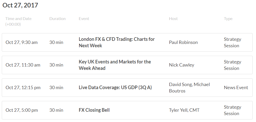Click the Duration column header

tap(57, 19)
